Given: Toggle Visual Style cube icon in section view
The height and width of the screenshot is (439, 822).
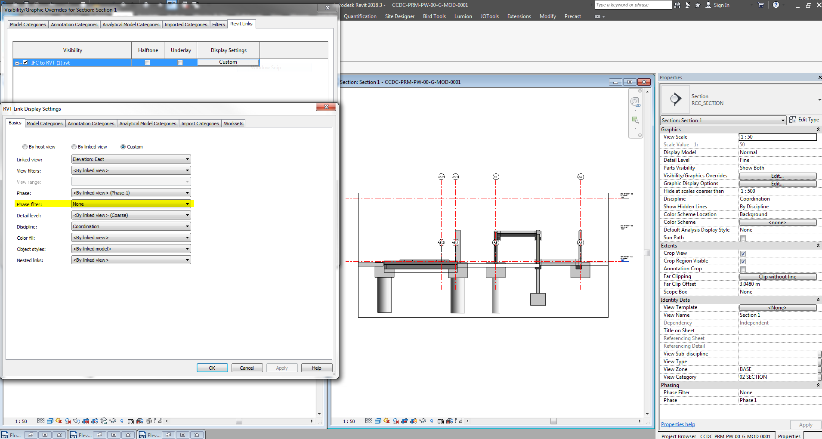Looking at the screenshot, I should [x=378, y=421].
